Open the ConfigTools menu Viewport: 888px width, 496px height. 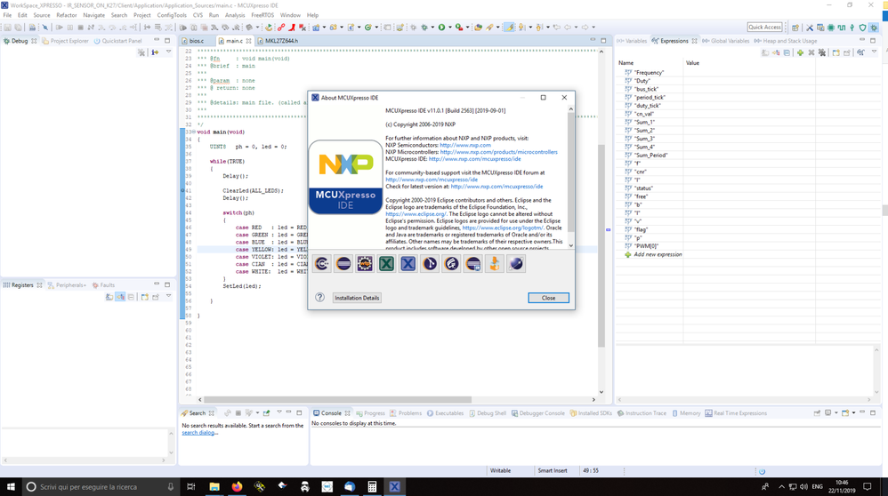172,15
